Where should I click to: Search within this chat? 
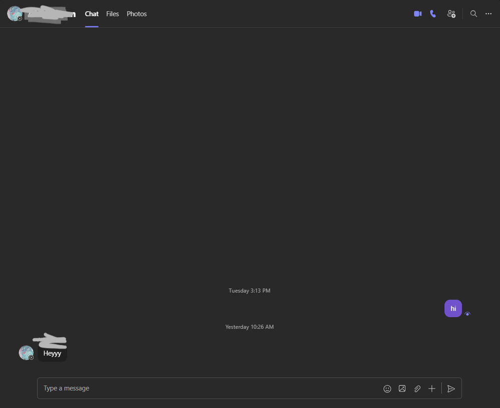(473, 13)
